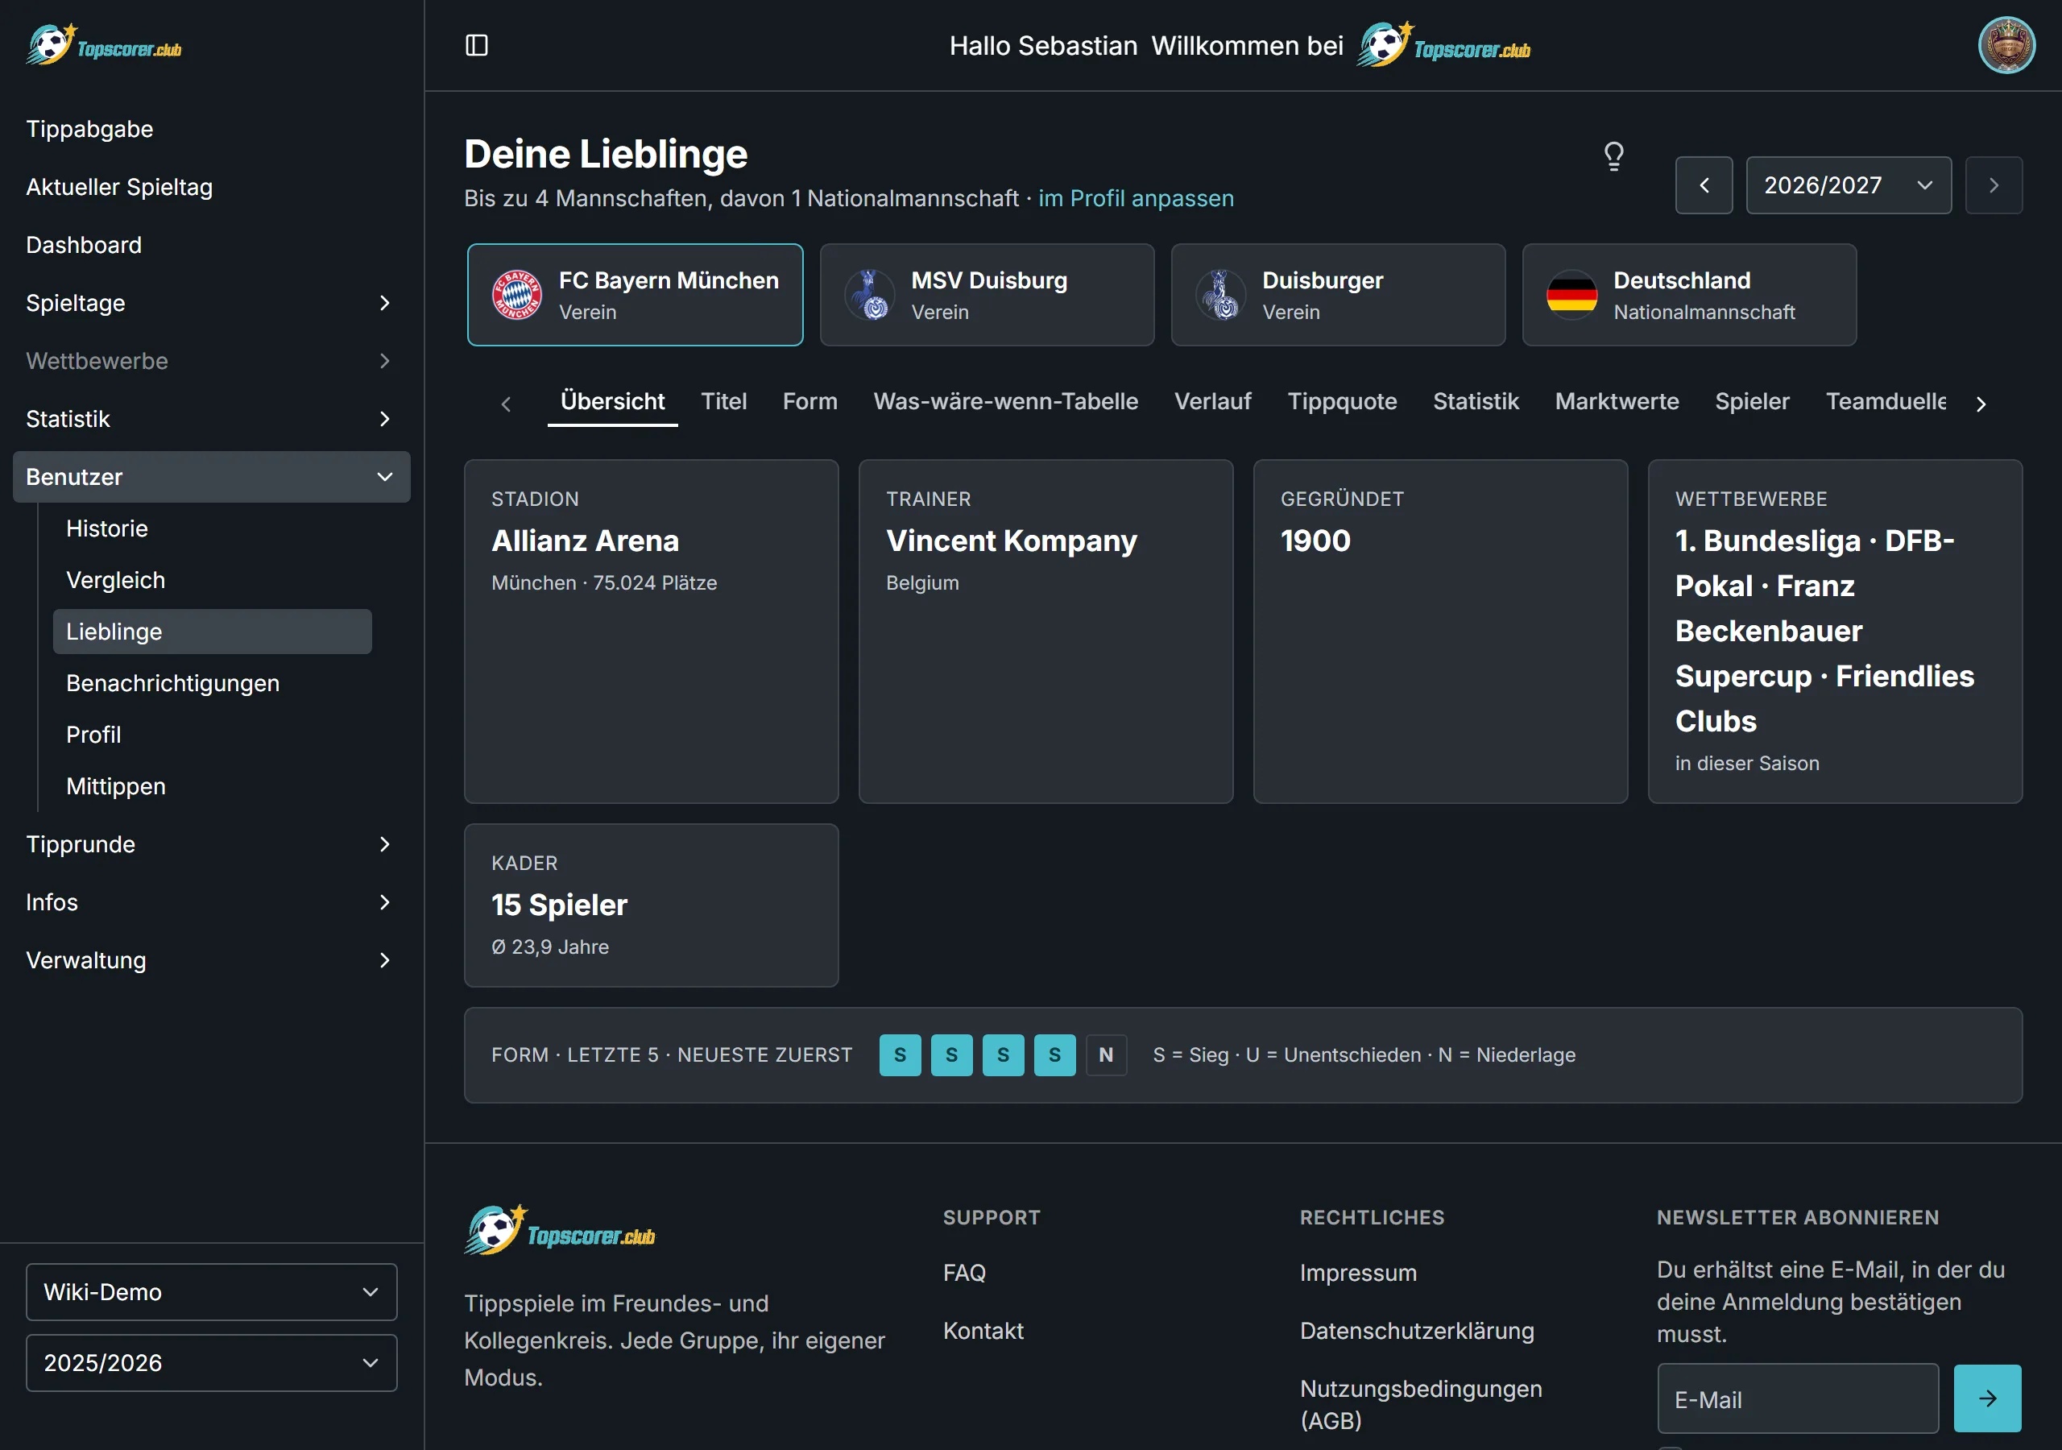Viewport: 2062px width, 1450px height.
Task: Click the Topscorer.club sidebar logo
Action: click(x=104, y=45)
